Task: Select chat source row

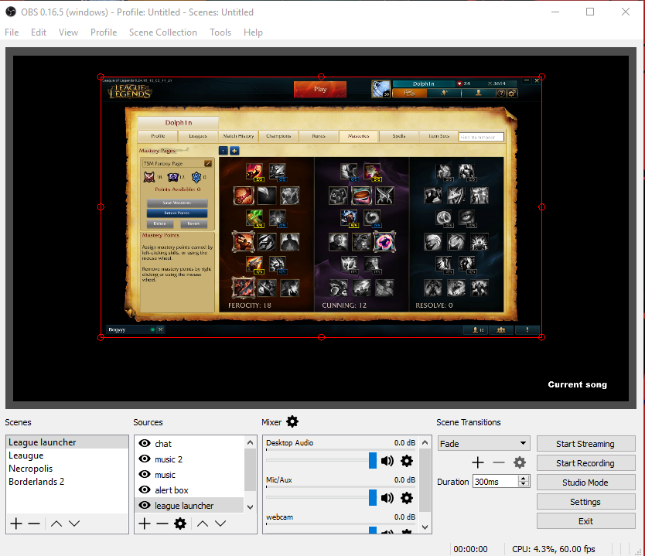Action: point(189,443)
